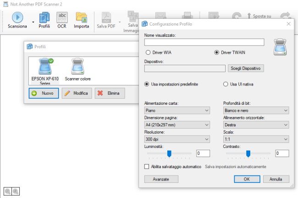This screenshot has width=298, height=198.
Task: Select the Scanner colore profile
Action: pyautogui.click(x=77, y=69)
